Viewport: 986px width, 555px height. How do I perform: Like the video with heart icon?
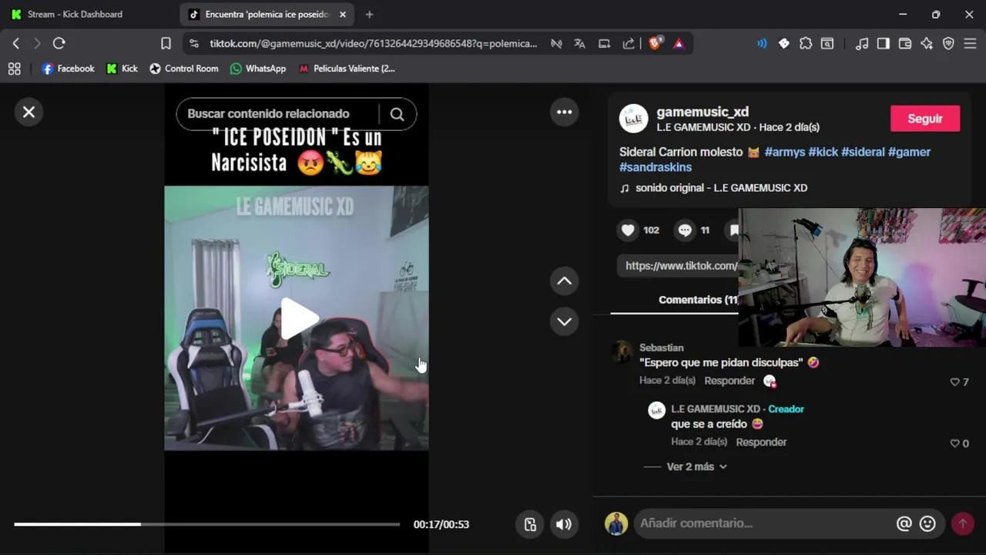click(628, 230)
